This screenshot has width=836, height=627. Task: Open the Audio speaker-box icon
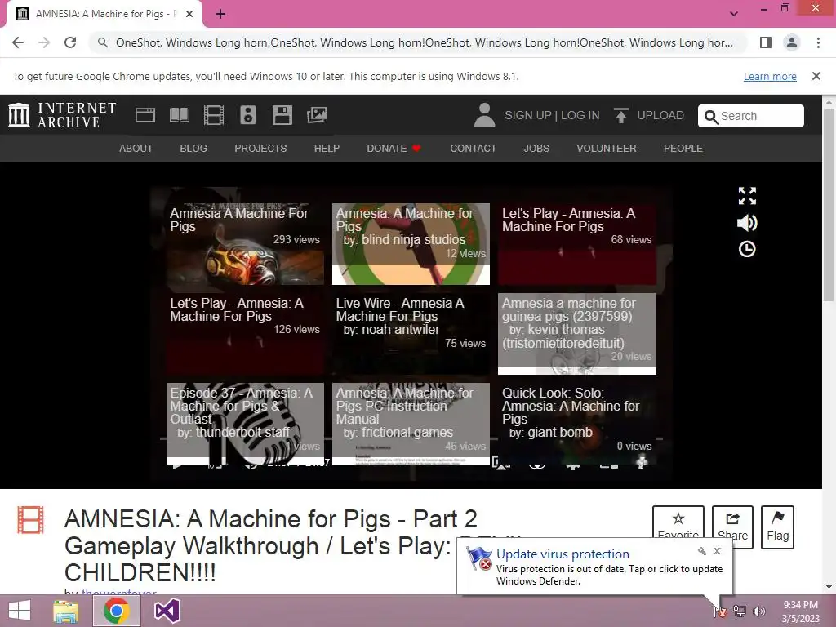click(x=248, y=115)
